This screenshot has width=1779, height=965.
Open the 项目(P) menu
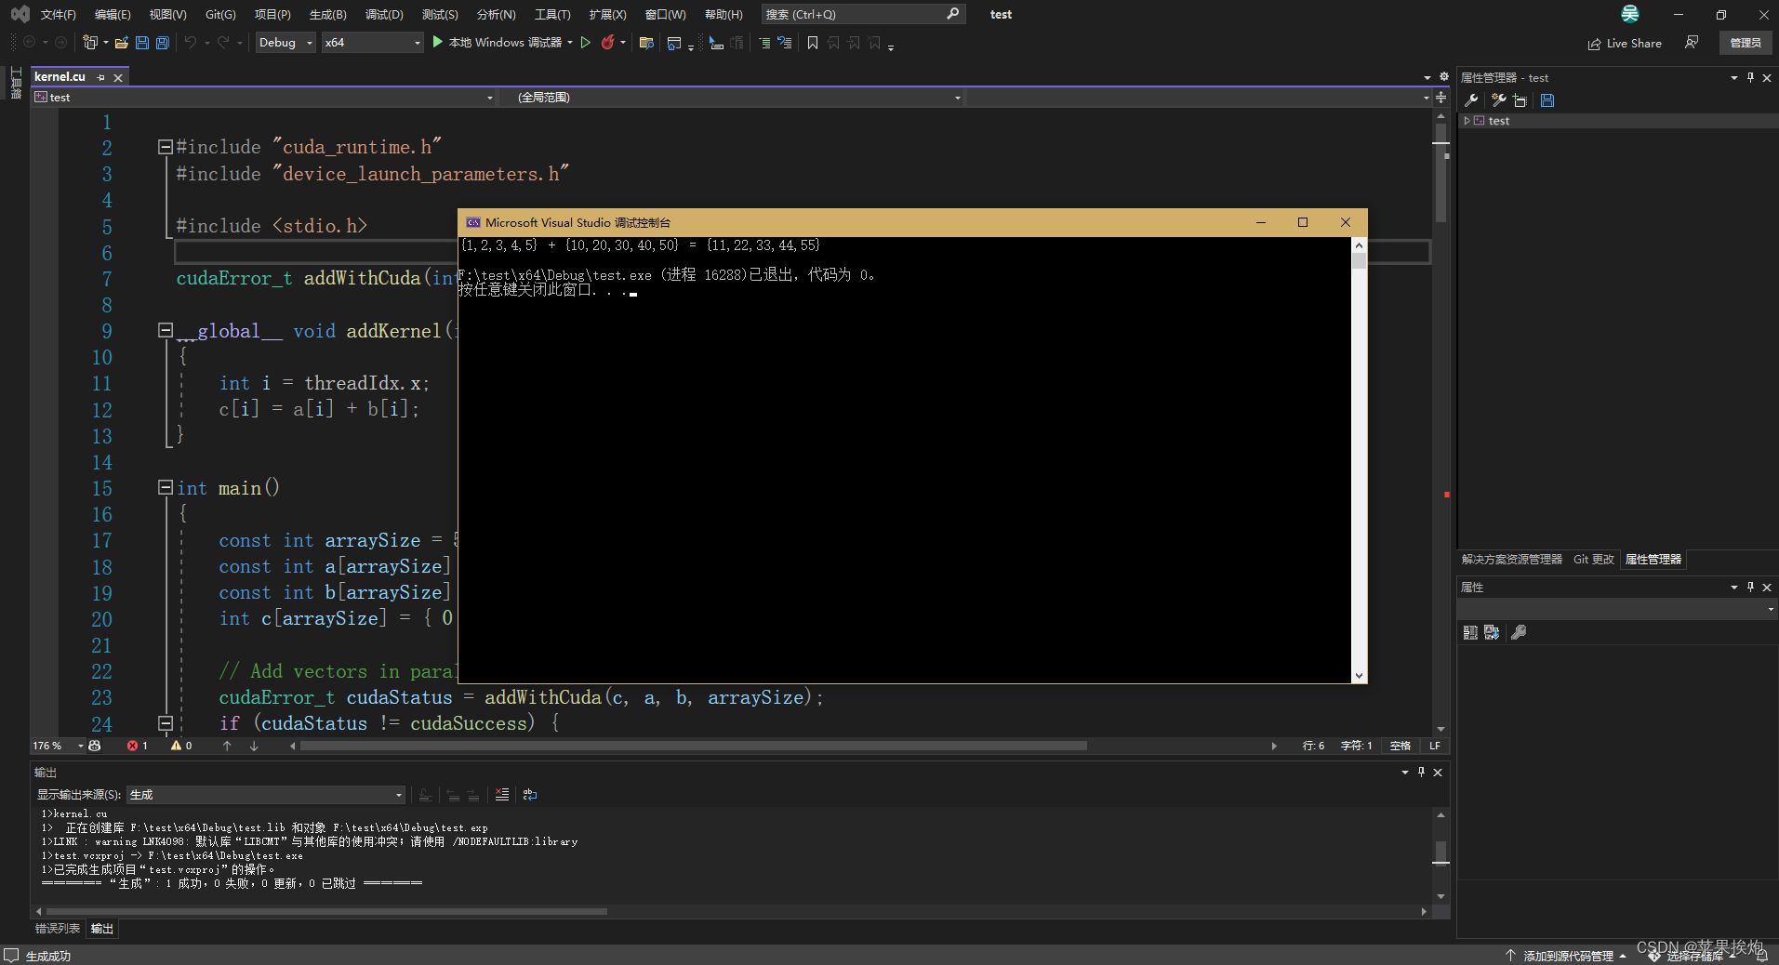click(272, 14)
